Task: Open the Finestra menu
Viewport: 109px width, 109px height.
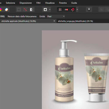Action: click(63, 3)
